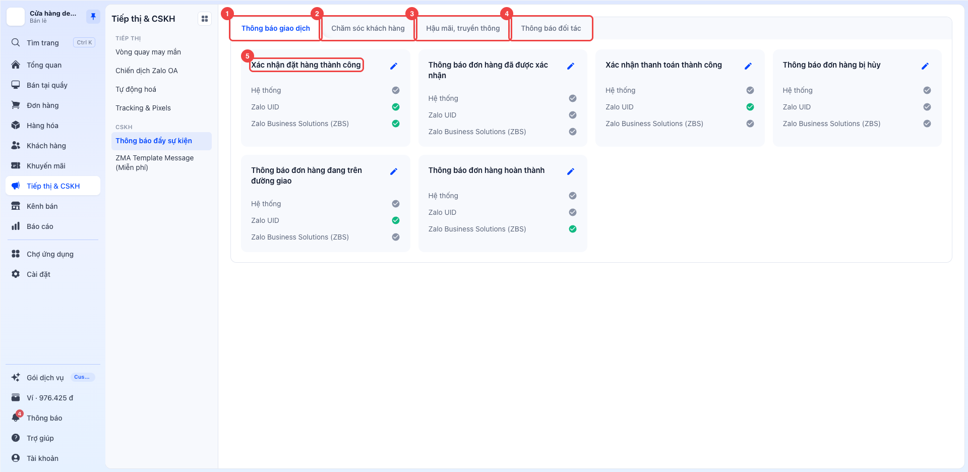The width and height of the screenshot is (968, 472).
Task: Open the Thông báo đối tác tab
Action: 551,28
